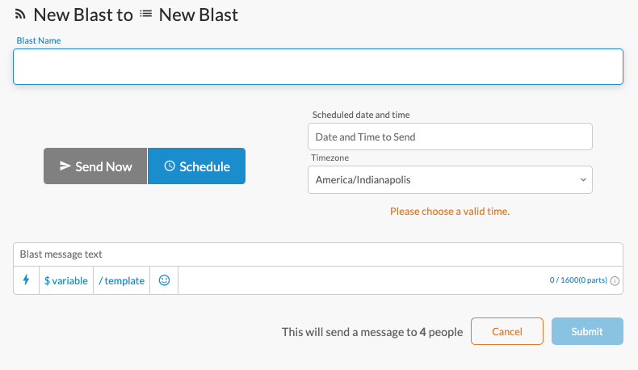
Task: Open the America/Indianapolis timezone dropdown
Action: pyautogui.click(x=450, y=179)
